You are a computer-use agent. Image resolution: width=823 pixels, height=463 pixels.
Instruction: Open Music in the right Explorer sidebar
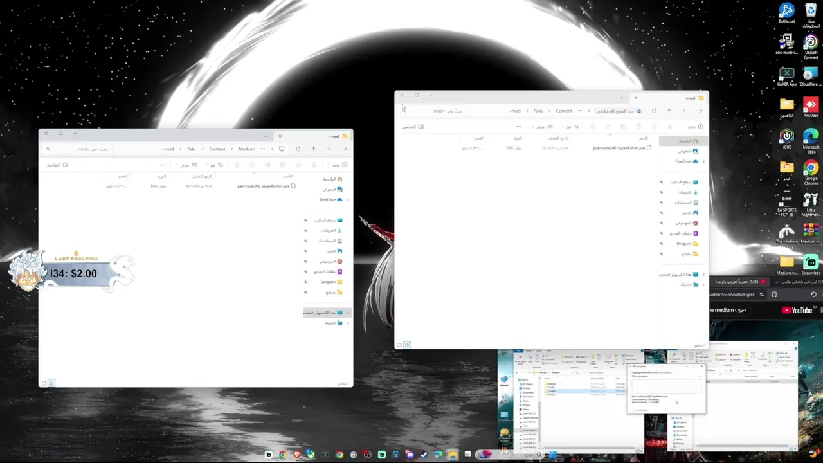[687, 223]
